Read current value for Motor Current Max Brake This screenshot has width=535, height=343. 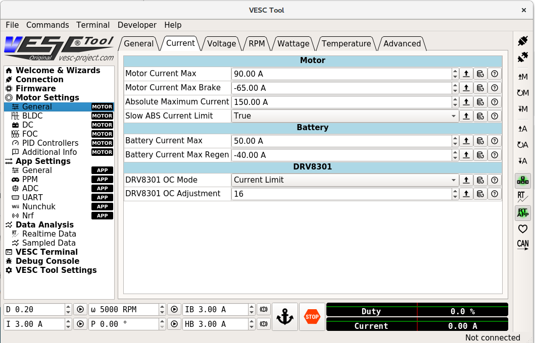(466, 88)
